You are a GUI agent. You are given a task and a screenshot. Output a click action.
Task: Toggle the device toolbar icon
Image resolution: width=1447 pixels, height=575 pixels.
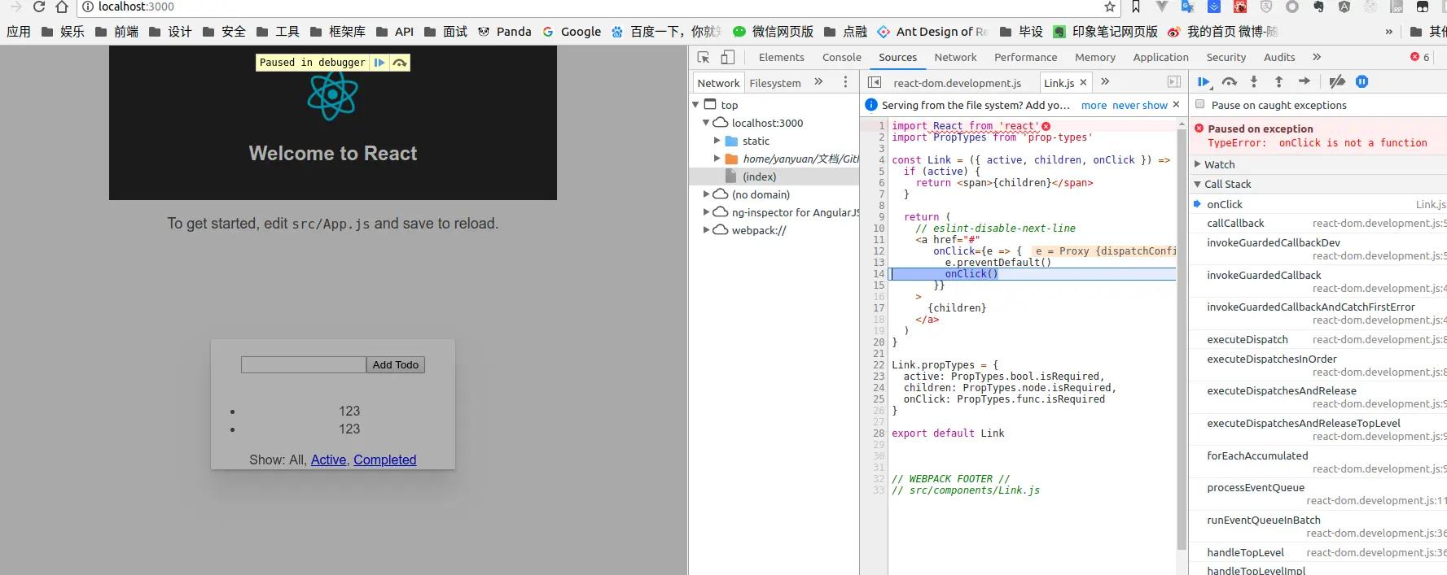pyautogui.click(x=728, y=57)
